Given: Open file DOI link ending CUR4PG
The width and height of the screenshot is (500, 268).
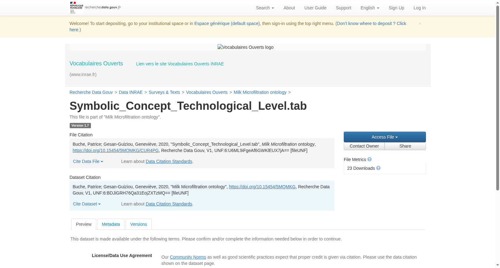Looking at the screenshot, I should [x=116, y=150].
